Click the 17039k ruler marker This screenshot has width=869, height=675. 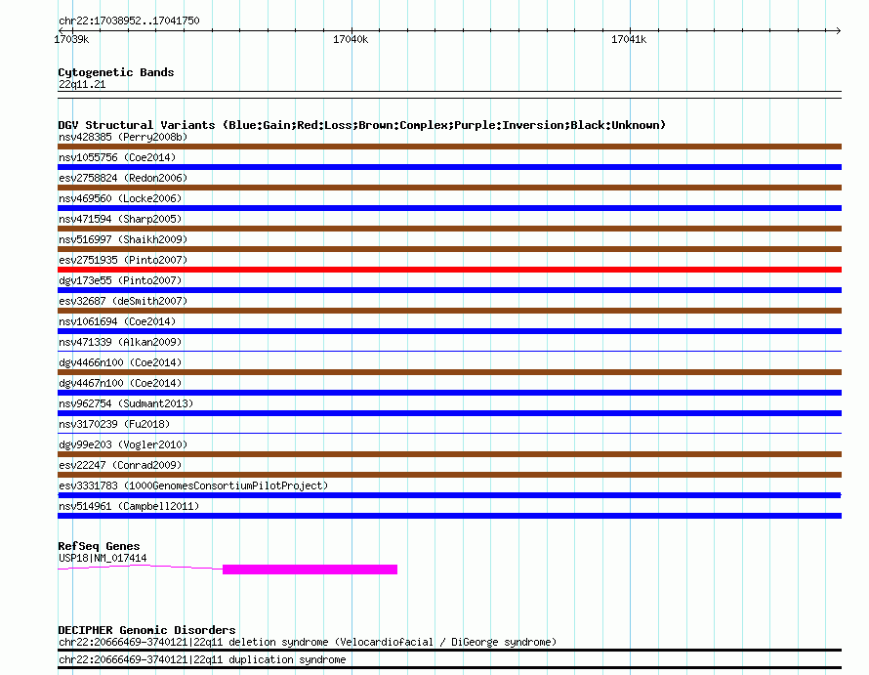(x=71, y=39)
